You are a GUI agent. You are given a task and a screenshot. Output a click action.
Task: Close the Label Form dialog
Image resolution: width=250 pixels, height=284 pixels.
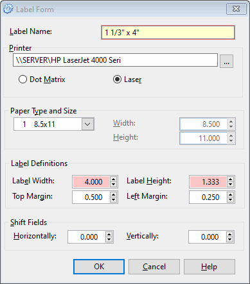pyautogui.click(x=237, y=9)
